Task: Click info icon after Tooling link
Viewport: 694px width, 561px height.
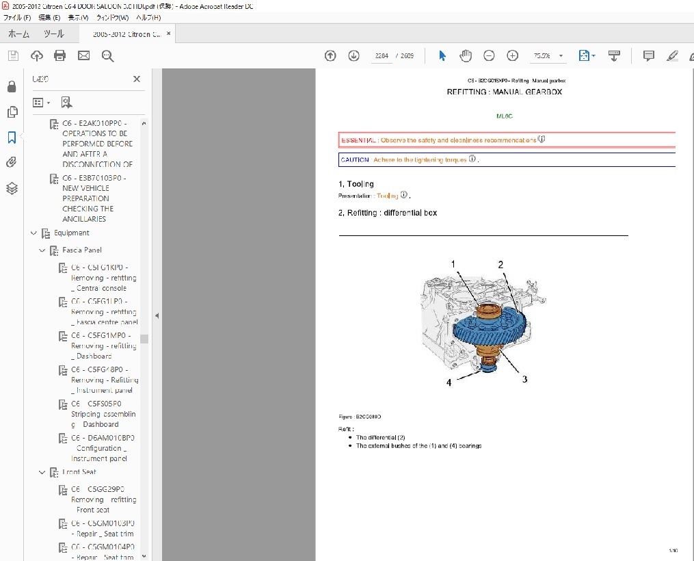Action: click(403, 194)
